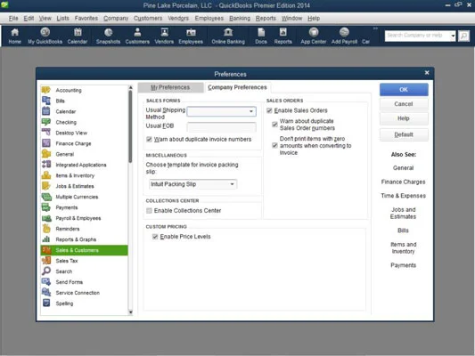Viewport: 475px width, 356px height.
Task: Open the File menu
Action: point(13,18)
